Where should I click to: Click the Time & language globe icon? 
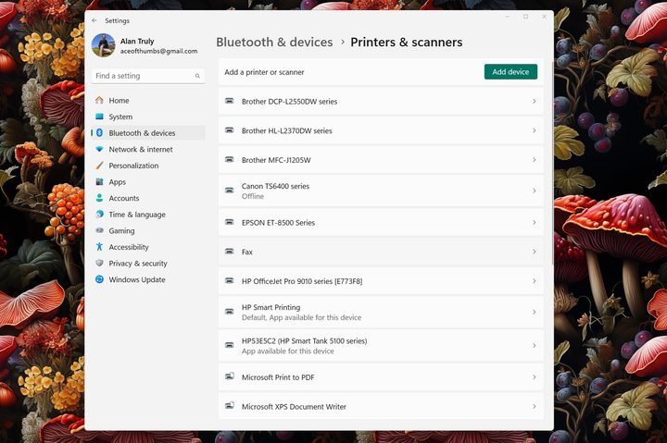tap(99, 214)
